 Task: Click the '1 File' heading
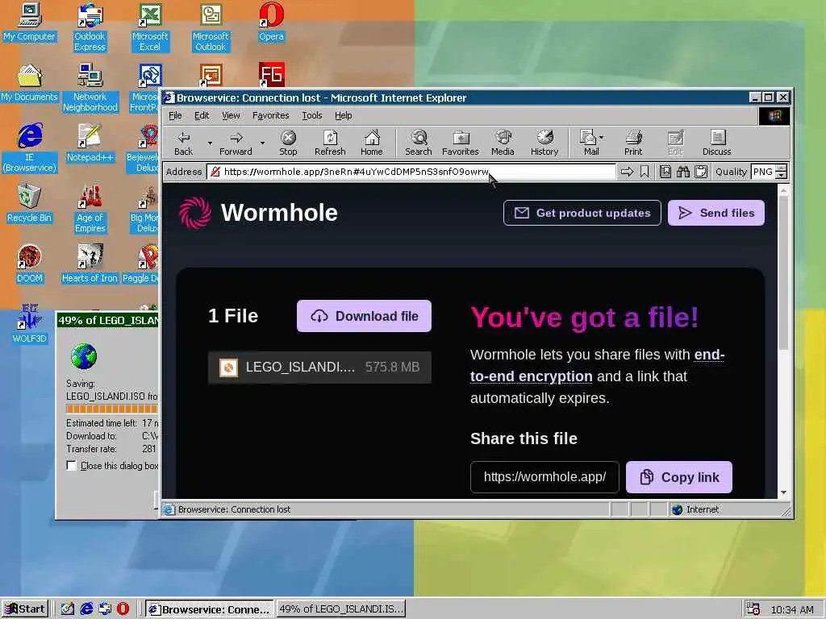click(x=233, y=316)
